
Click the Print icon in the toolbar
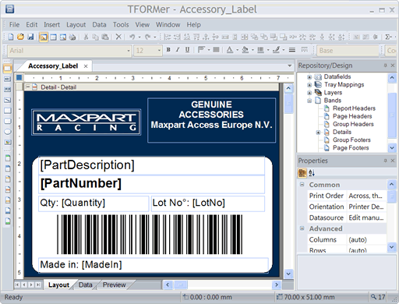point(72,37)
